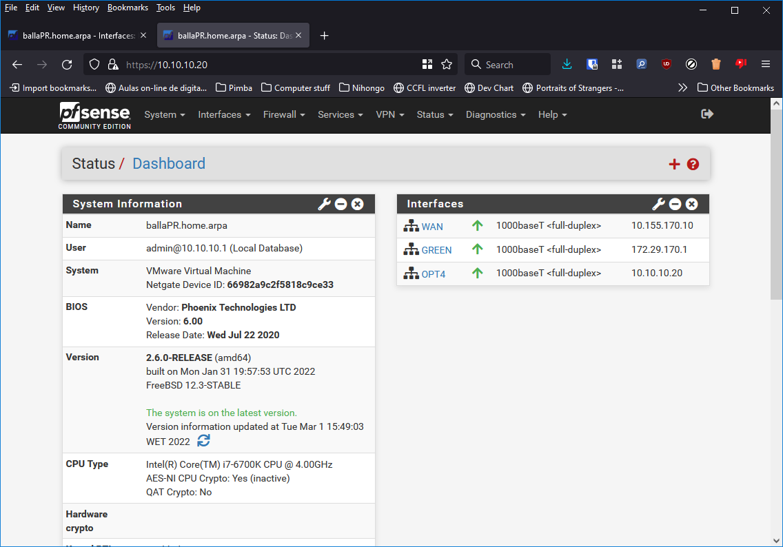Open dashboard help via red question mark
The image size is (783, 547).
click(693, 164)
